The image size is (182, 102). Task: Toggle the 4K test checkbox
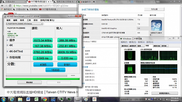tap(7, 45)
